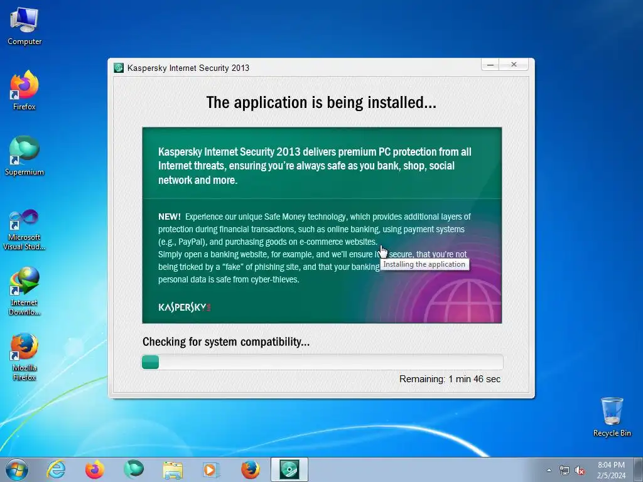Screen dimensions: 643x482
Task: Click the Kaspersky title bar icon
Action: (119, 68)
